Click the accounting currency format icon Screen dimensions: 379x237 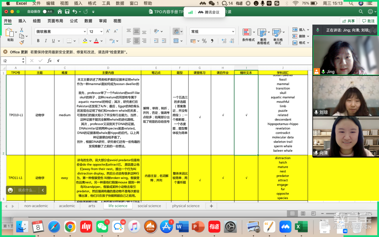193,41
